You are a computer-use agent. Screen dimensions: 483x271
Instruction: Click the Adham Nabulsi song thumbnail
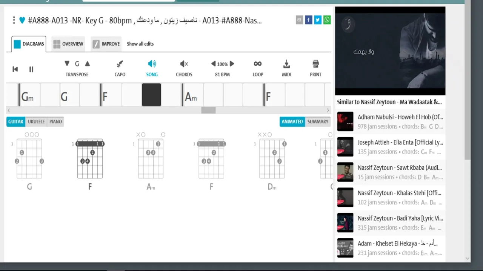(x=345, y=122)
